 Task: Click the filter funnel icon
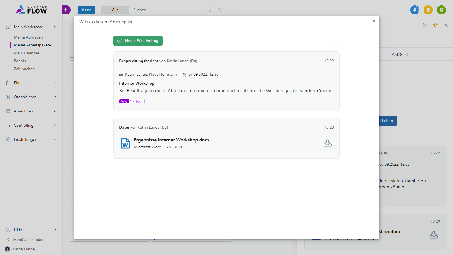[x=220, y=10]
